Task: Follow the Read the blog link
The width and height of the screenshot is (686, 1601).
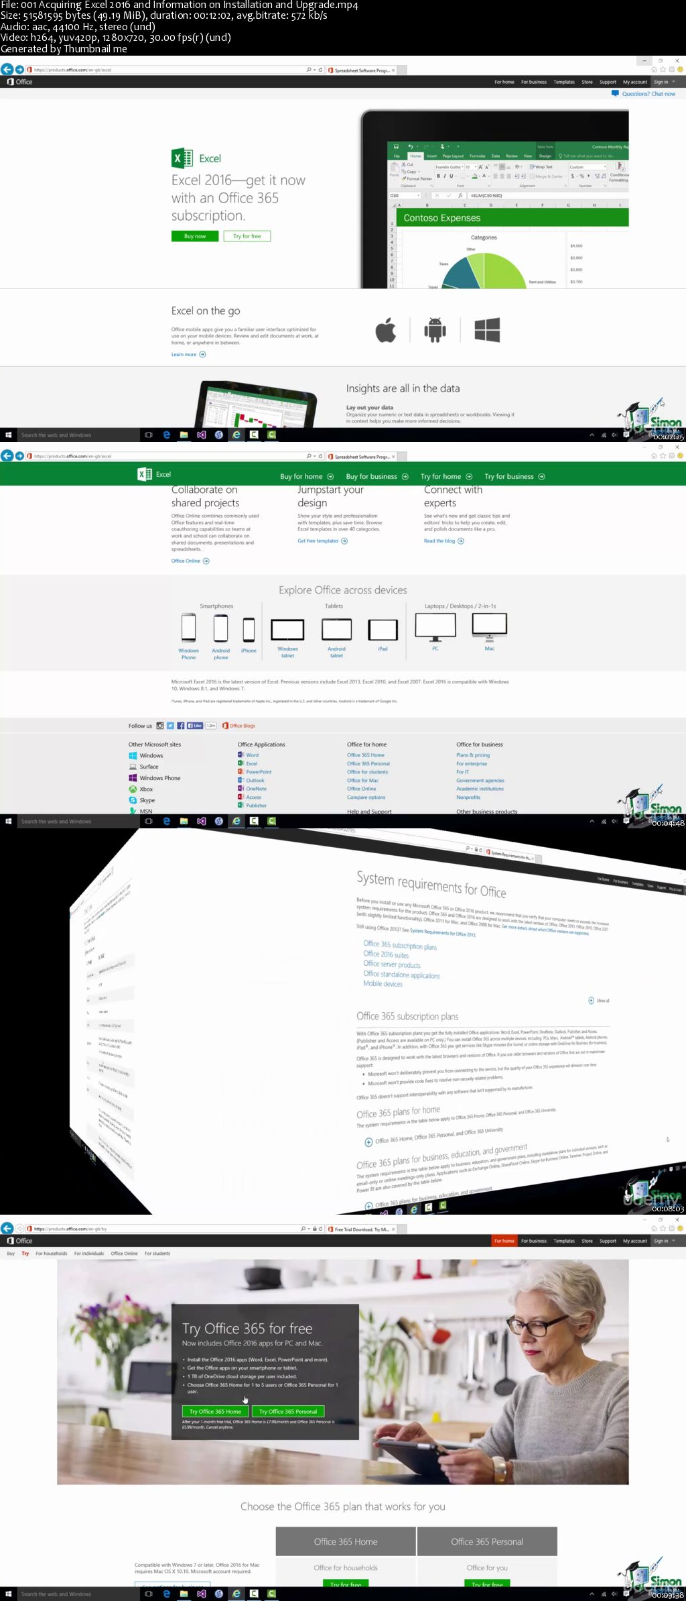Action: (x=443, y=541)
